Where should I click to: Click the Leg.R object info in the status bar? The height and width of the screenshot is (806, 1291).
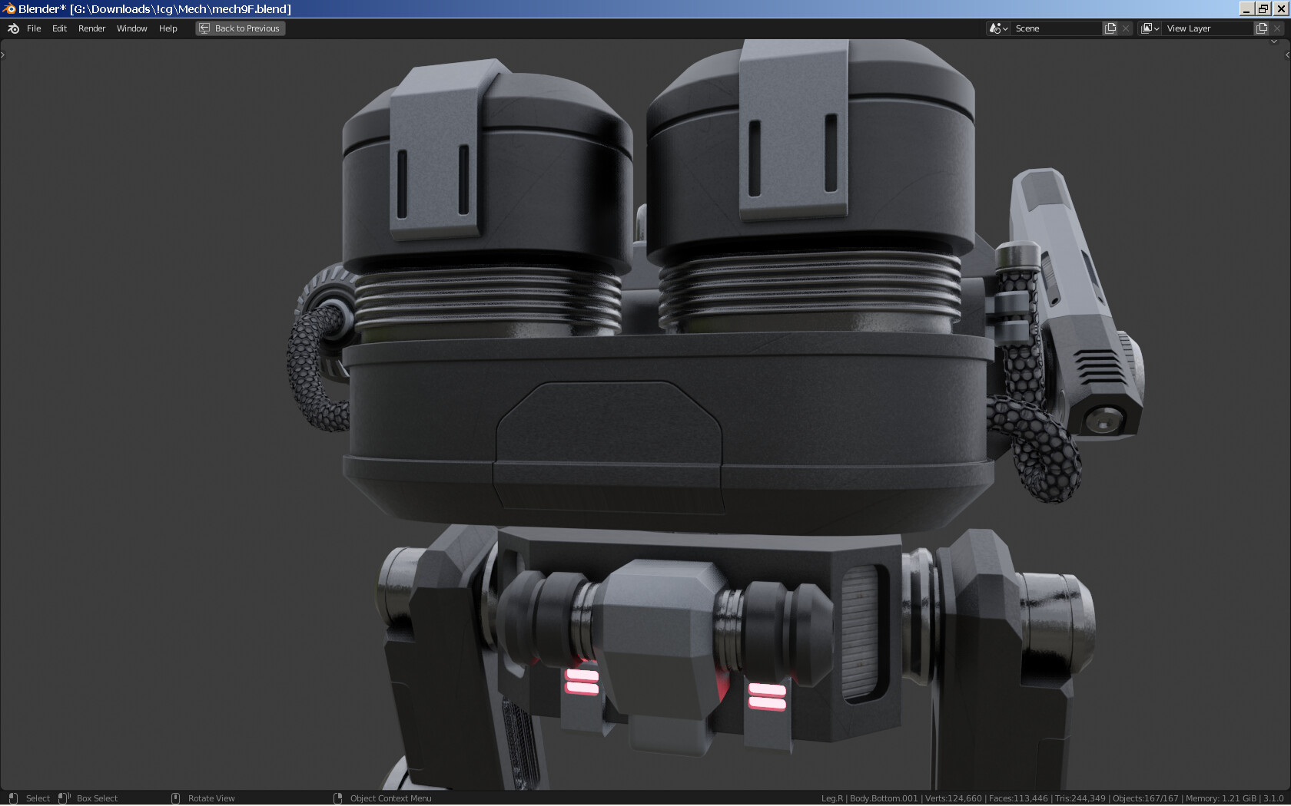(830, 798)
